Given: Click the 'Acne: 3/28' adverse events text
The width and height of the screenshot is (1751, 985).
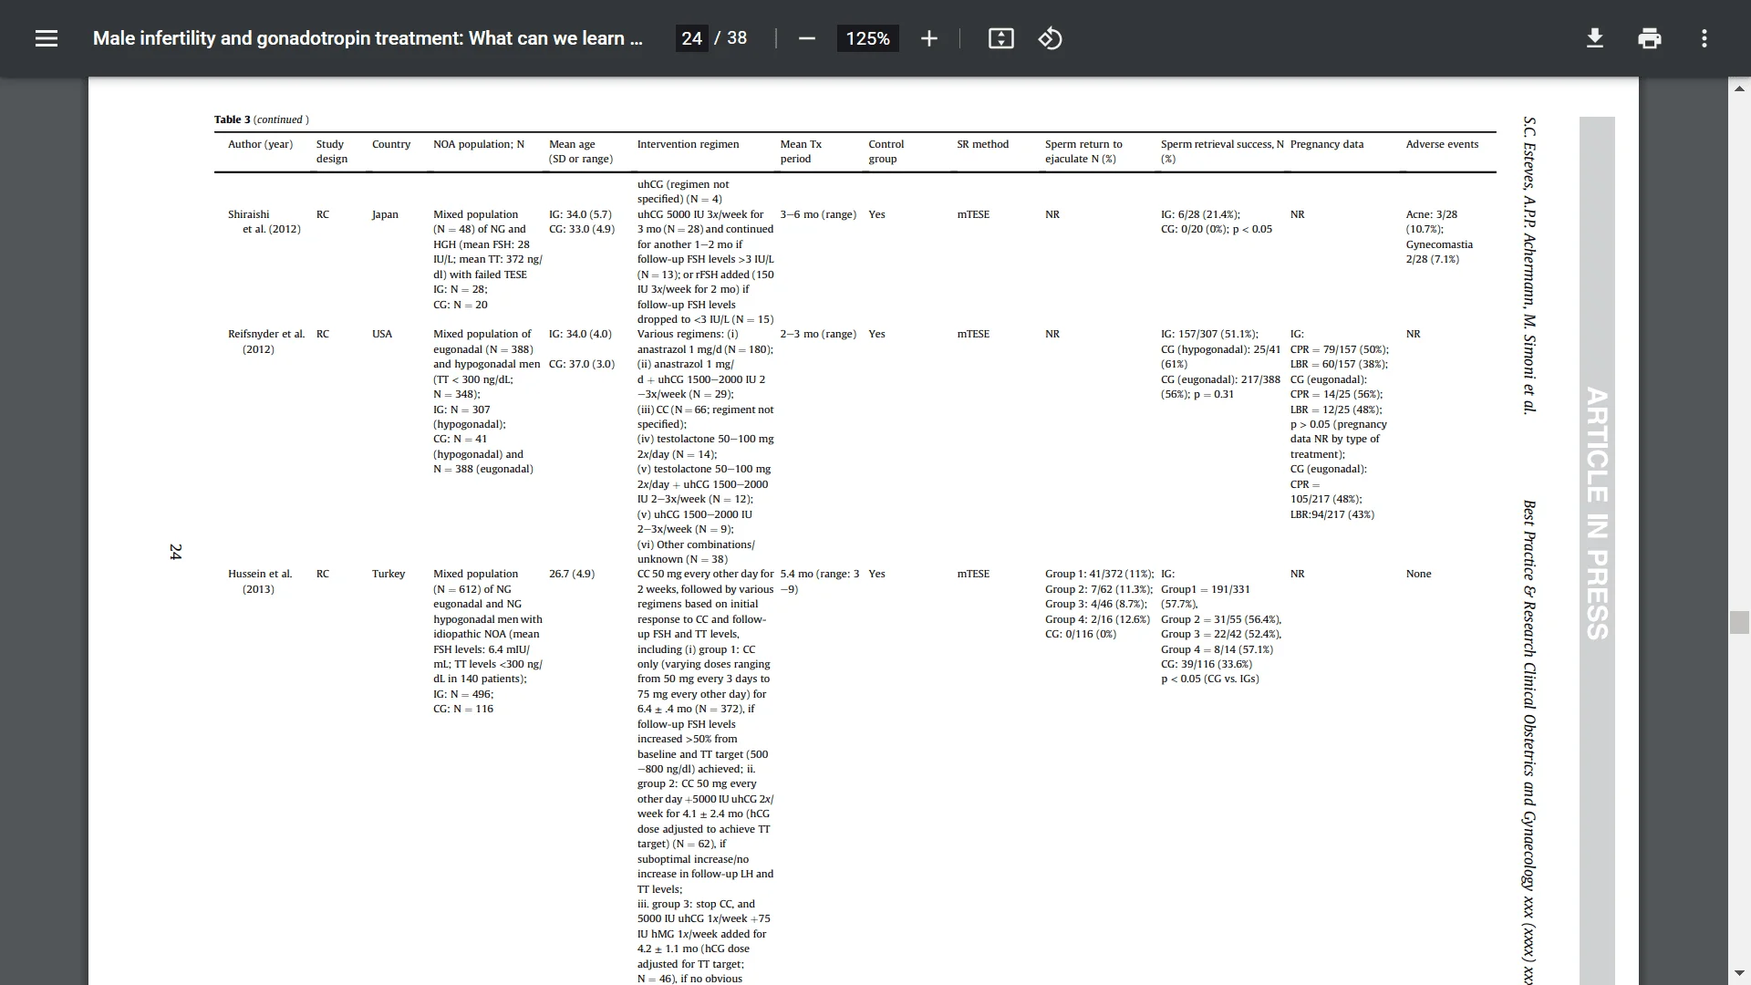Looking at the screenshot, I should point(1432,214).
